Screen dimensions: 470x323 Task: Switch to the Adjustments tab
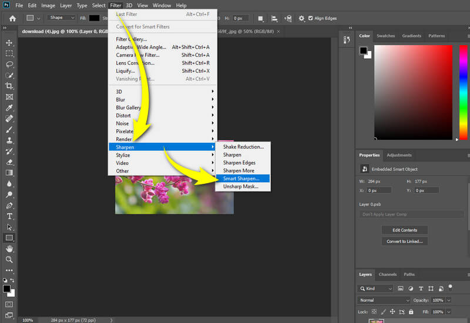click(x=399, y=155)
